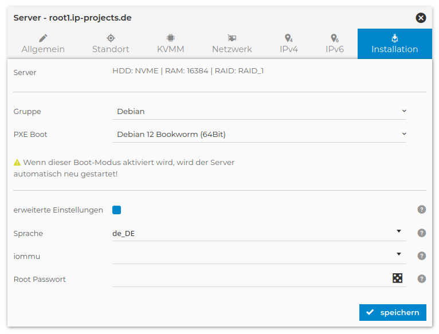
Task: Open the Gruppe dropdown showing Debian
Action: tap(259, 111)
